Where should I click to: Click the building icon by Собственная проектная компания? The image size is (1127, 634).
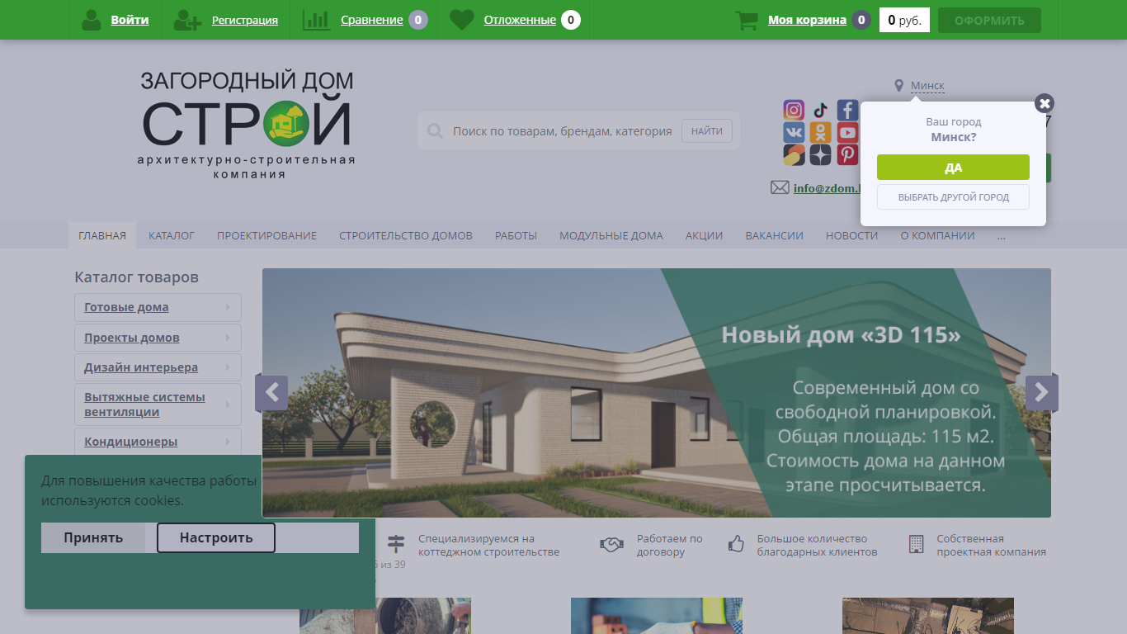point(916,544)
